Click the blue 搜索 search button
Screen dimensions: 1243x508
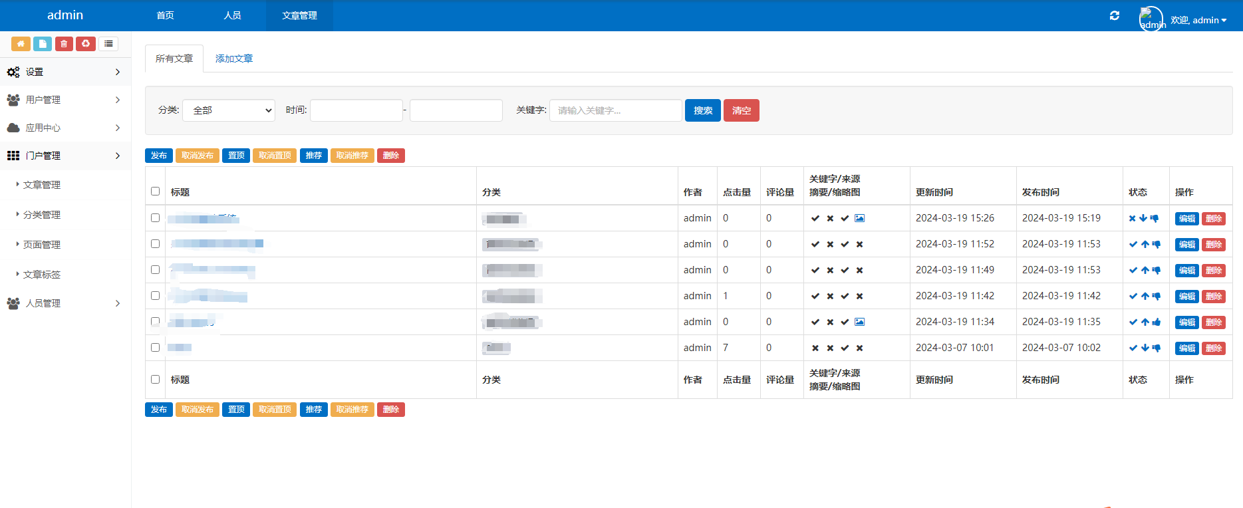pyautogui.click(x=702, y=110)
